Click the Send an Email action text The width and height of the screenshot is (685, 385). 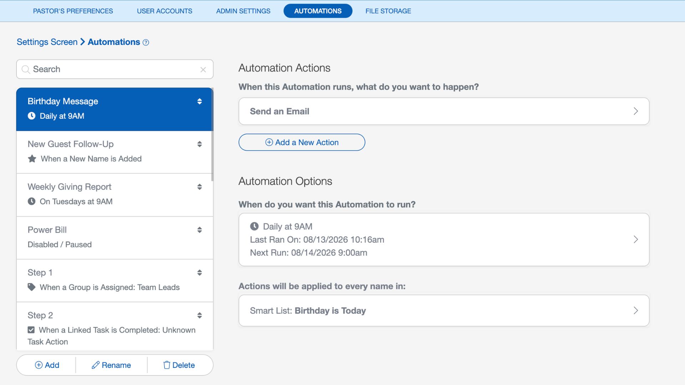tap(280, 111)
